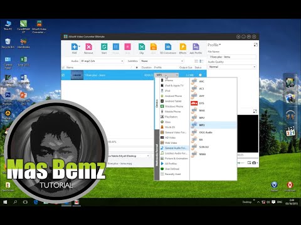Select Android Phone category
Viewport: 301px width, 225px height.
(174, 96)
